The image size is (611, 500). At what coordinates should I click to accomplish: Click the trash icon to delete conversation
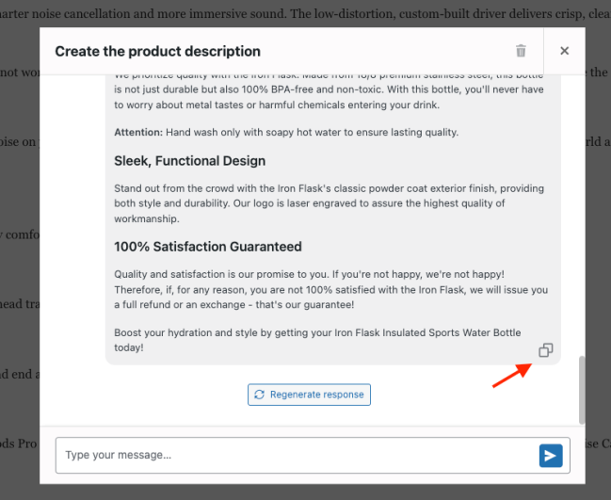click(521, 51)
